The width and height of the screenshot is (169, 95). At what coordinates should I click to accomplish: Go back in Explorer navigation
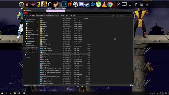point(25,16)
